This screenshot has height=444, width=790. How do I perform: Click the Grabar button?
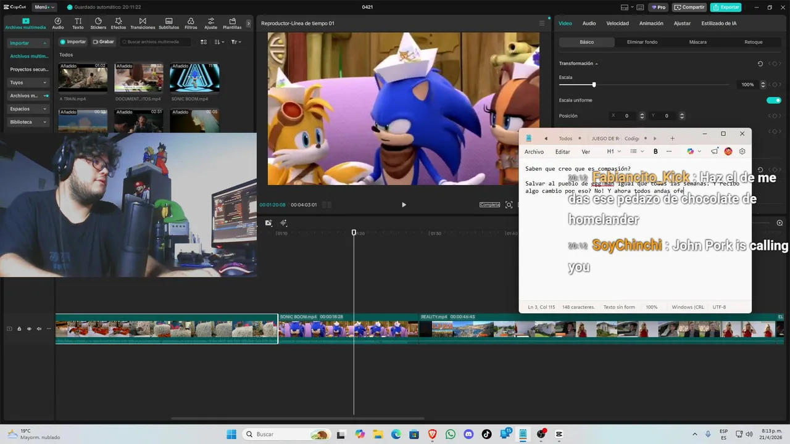click(x=103, y=42)
